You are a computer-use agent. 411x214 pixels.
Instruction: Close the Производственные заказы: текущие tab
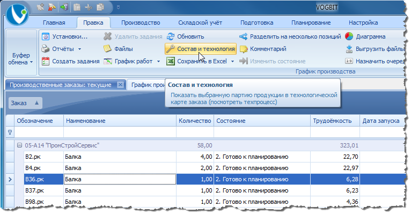click(120, 85)
